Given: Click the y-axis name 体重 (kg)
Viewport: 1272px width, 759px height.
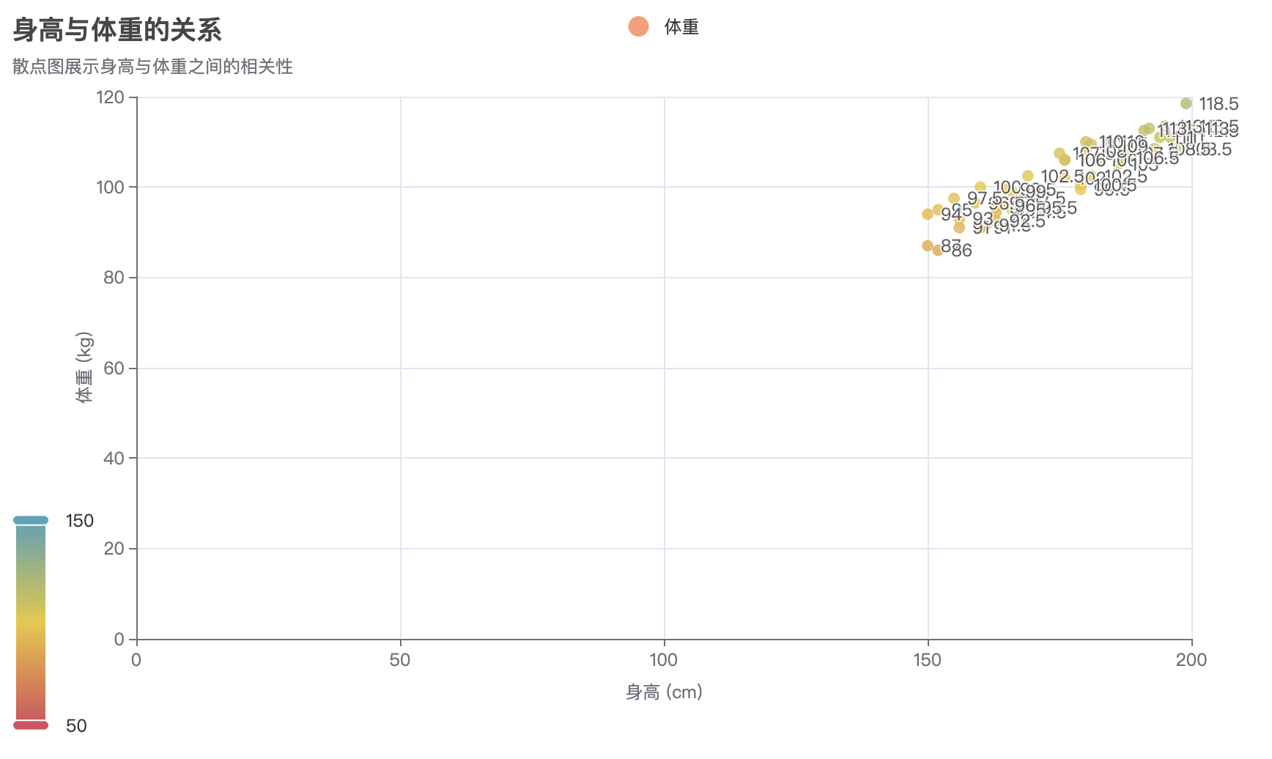Looking at the screenshot, I should tap(85, 368).
